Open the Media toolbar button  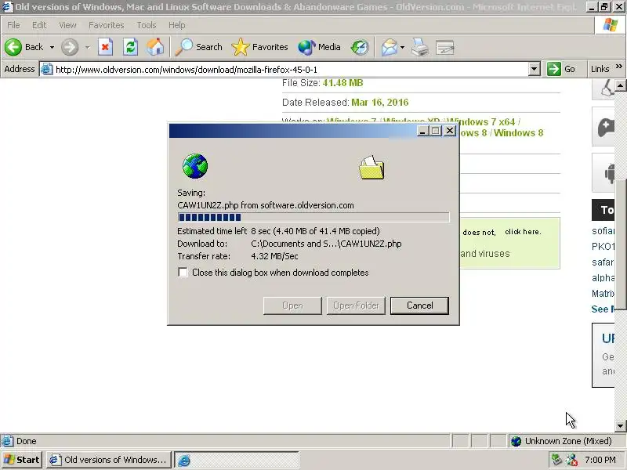[319, 47]
